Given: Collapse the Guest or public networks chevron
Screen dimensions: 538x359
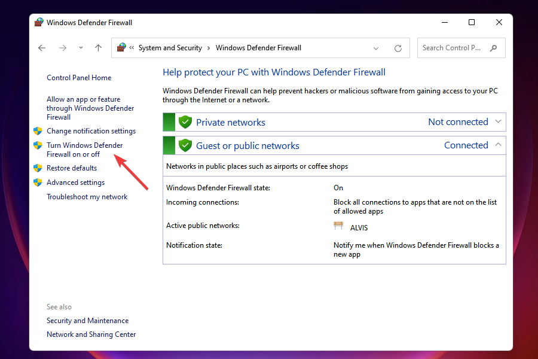Looking at the screenshot, I should click(x=498, y=145).
